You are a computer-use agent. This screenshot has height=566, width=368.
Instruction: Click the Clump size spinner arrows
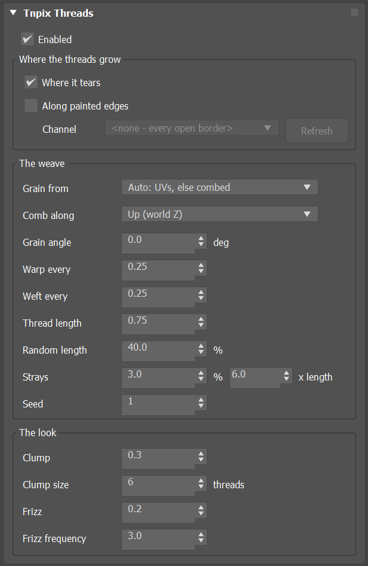[201, 483]
